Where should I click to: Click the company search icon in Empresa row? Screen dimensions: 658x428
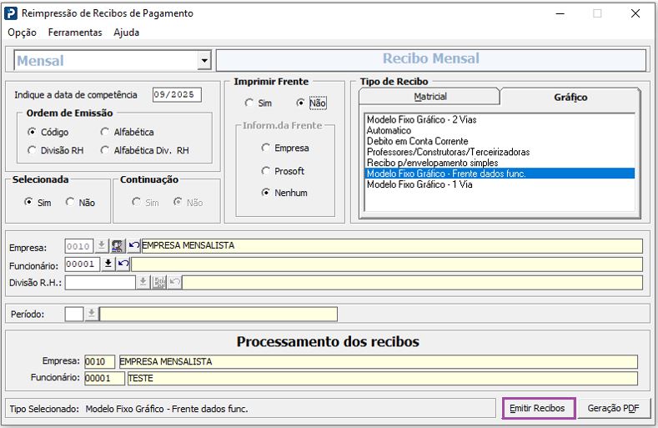[x=118, y=246]
